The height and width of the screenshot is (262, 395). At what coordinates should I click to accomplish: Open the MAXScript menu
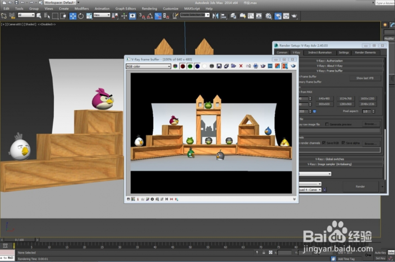[192, 9]
